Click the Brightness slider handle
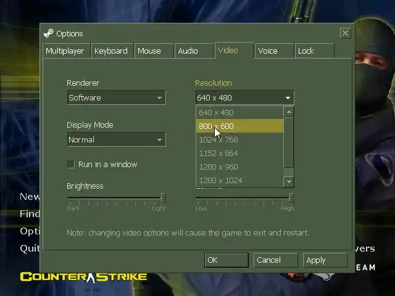 pyautogui.click(x=163, y=198)
